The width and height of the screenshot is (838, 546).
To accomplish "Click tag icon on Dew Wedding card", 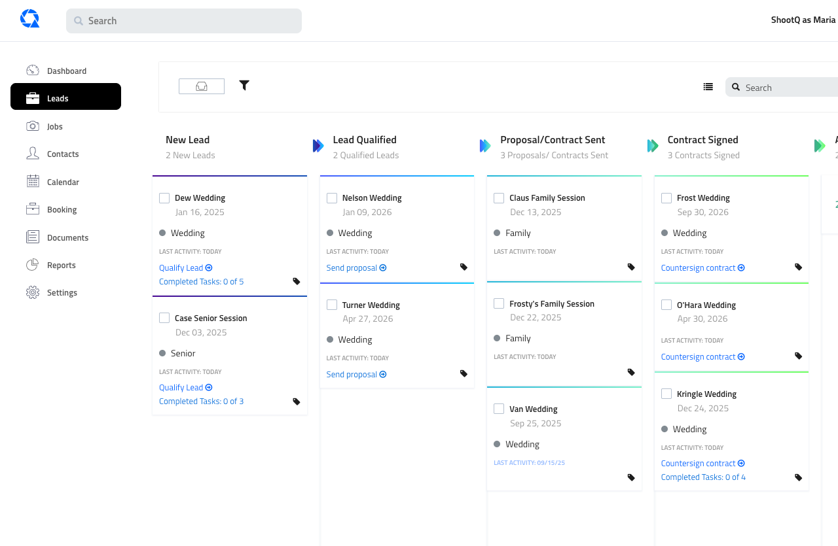I will point(297,281).
